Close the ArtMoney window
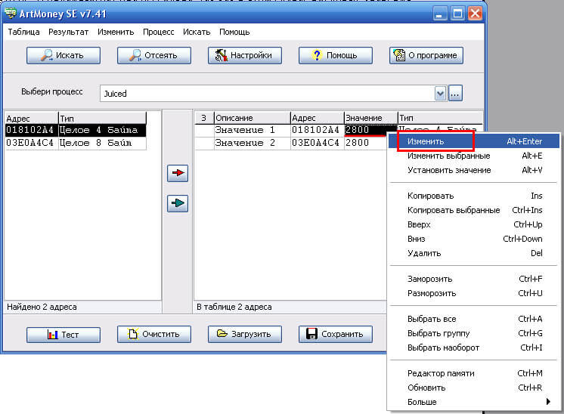The image size is (564, 414). tap(475, 14)
